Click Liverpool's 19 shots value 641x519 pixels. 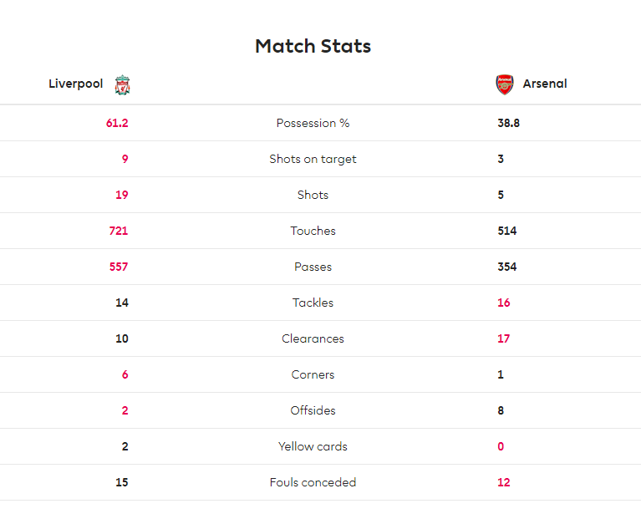pos(122,195)
